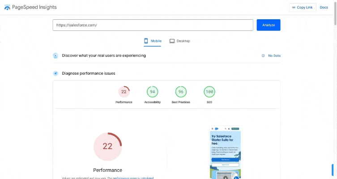Click the real users experience section icon
This screenshot has width=337, height=179.
[x=55, y=55]
